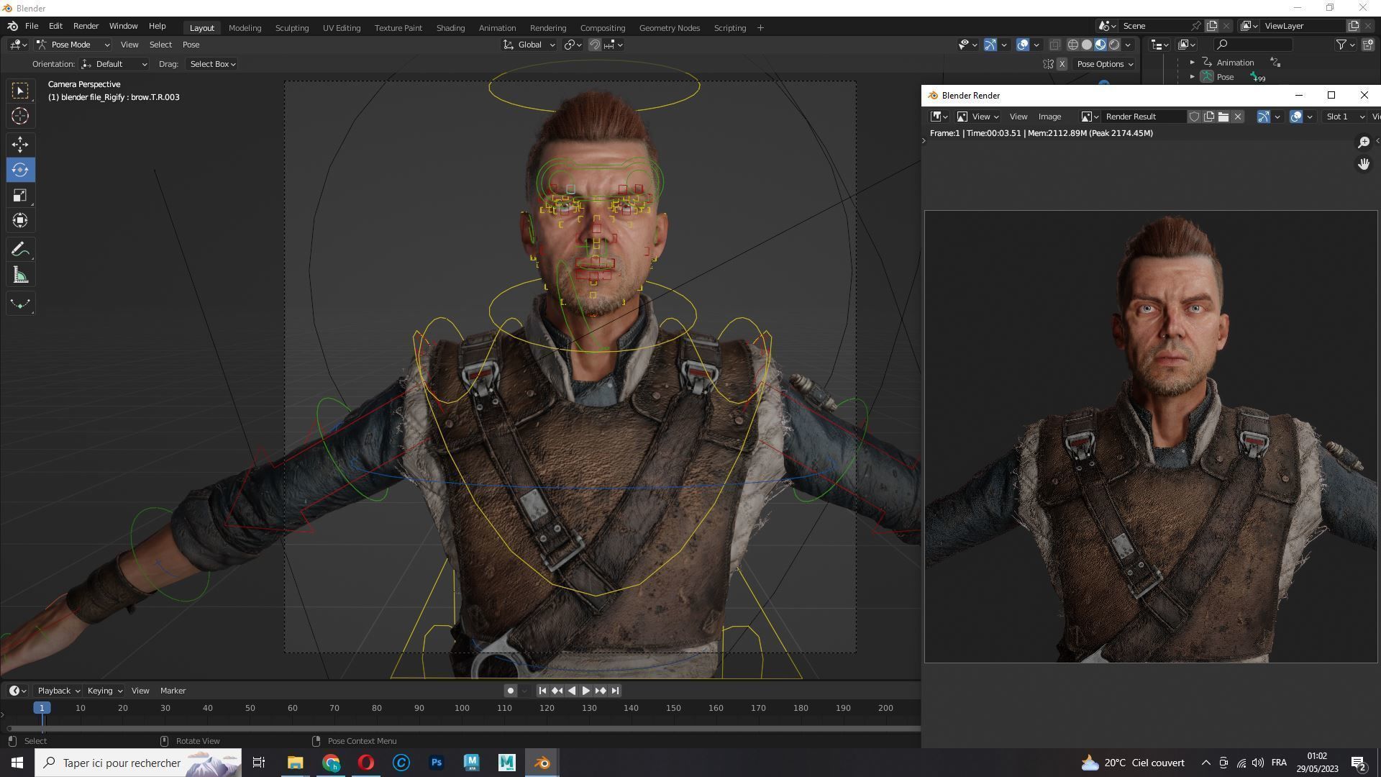Switch to the Shading workspace tab
This screenshot has width=1381, height=777.
[x=450, y=28]
